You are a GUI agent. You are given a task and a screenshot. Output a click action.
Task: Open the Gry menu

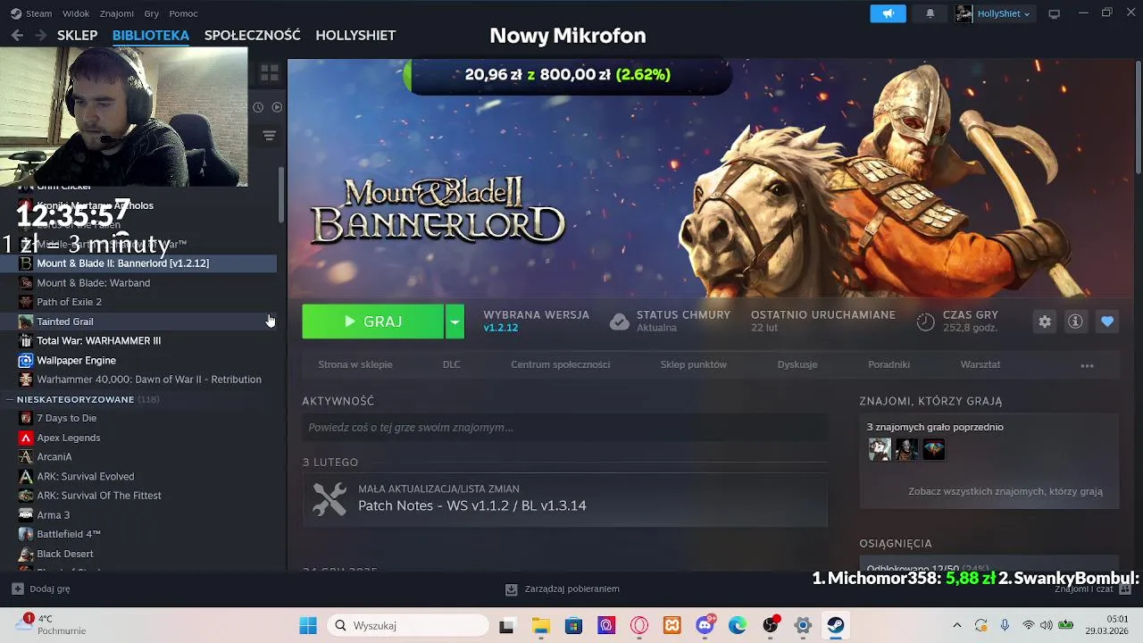pyautogui.click(x=152, y=13)
